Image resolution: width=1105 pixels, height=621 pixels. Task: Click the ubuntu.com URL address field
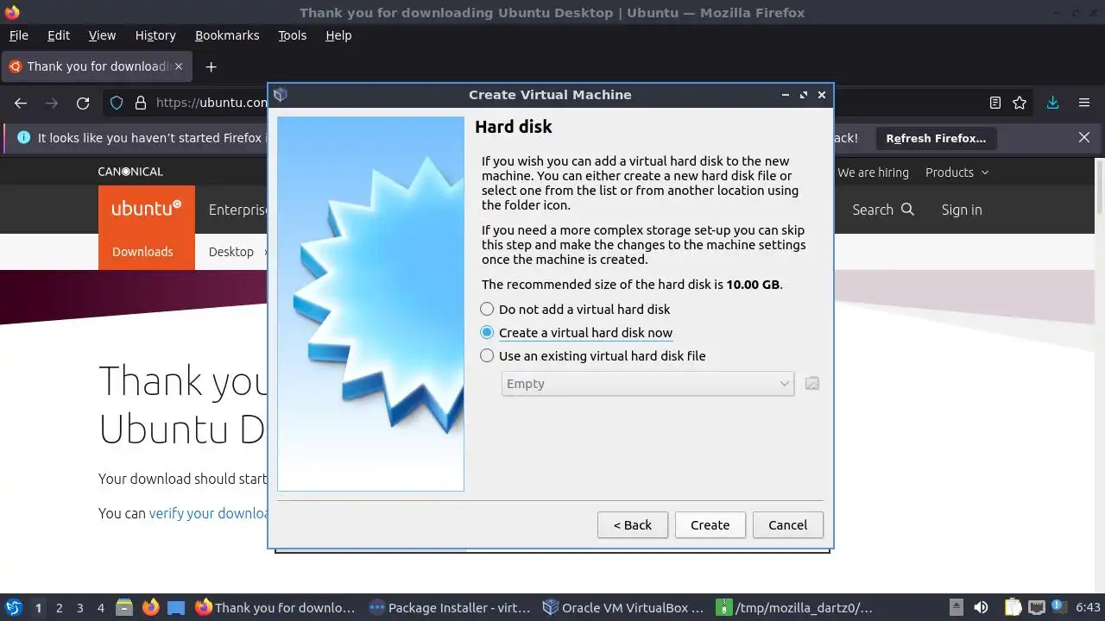click(x=212, y=103)
